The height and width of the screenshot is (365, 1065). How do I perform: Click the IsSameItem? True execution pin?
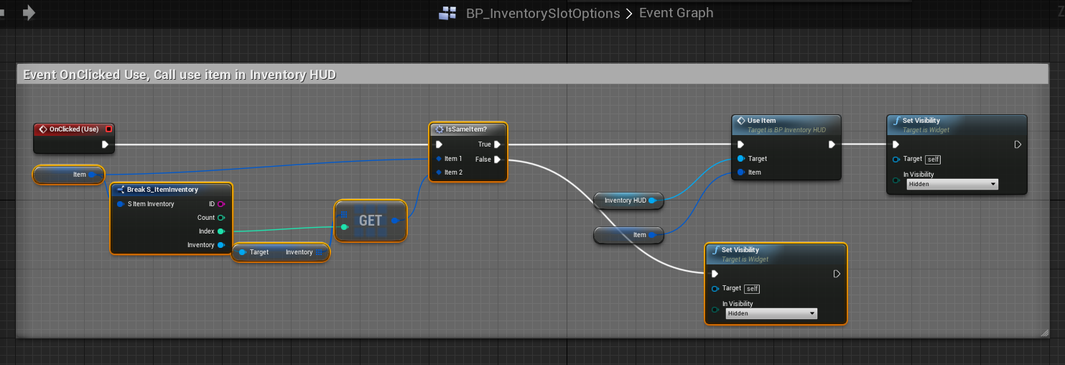click(497, 144)
